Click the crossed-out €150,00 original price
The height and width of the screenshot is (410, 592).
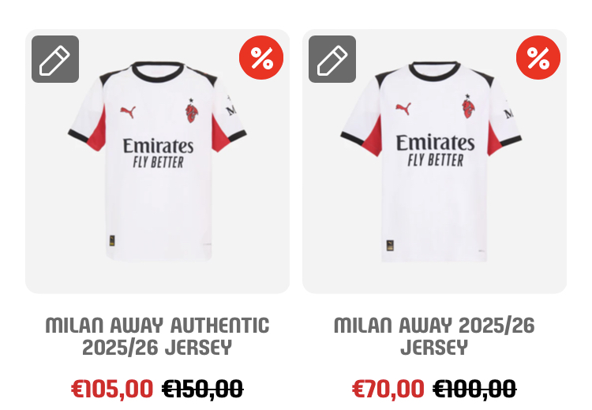point(202,389)
